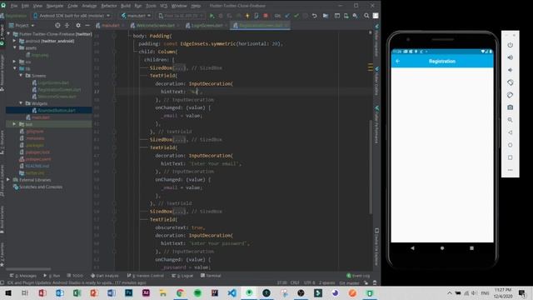
Task: Rotate emulator left icon
Action: 510,82
